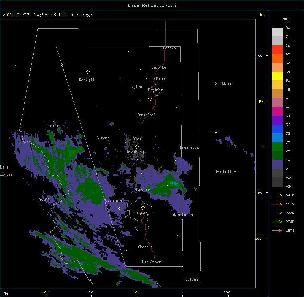The image size is (304, 297).
Task: Click the Innisfail label
Action: [x=146, y=115]
